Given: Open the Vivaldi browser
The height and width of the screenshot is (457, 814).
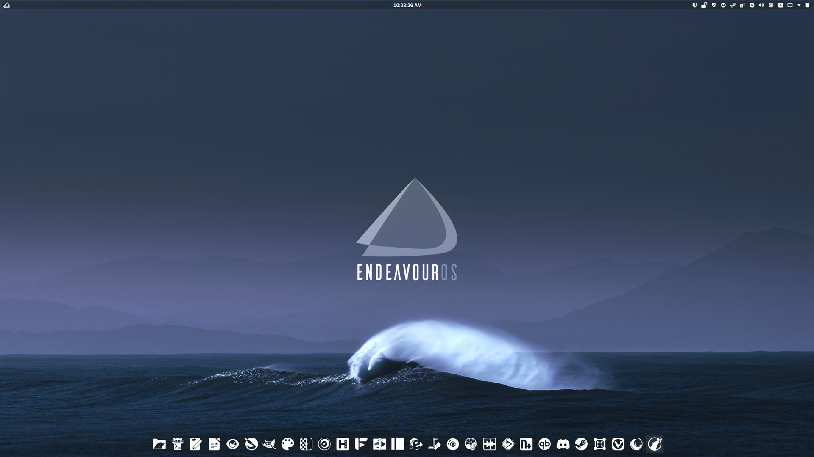Looking at the screenshot, I should (618, 444).
